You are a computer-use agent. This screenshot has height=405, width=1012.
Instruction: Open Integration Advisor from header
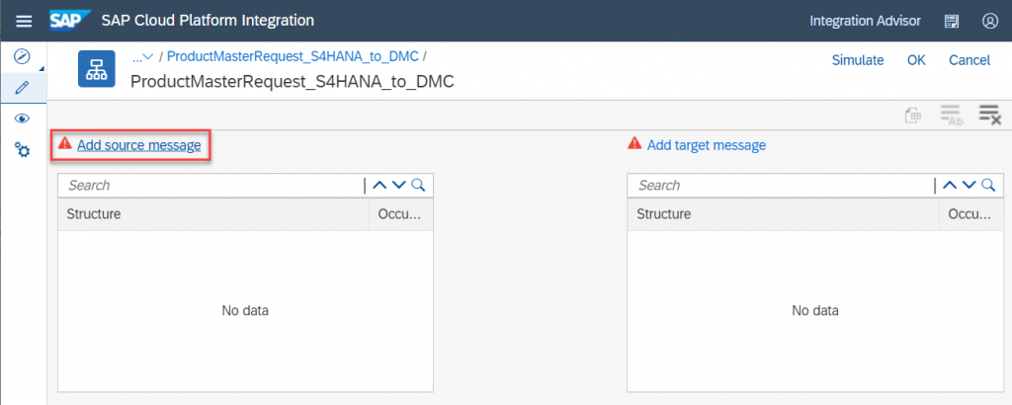tap(865, 21)
